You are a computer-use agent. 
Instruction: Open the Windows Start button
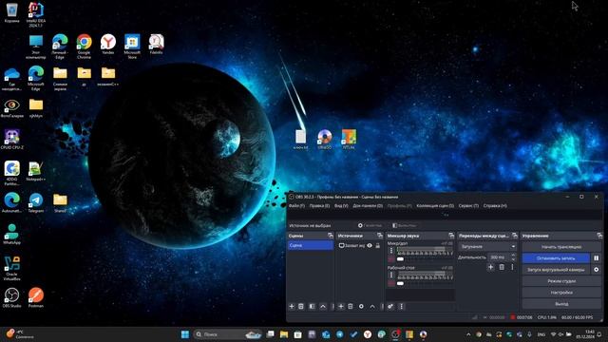(185, 334)
